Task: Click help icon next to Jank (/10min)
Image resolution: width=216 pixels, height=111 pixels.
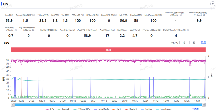Action: pos(16,30)
